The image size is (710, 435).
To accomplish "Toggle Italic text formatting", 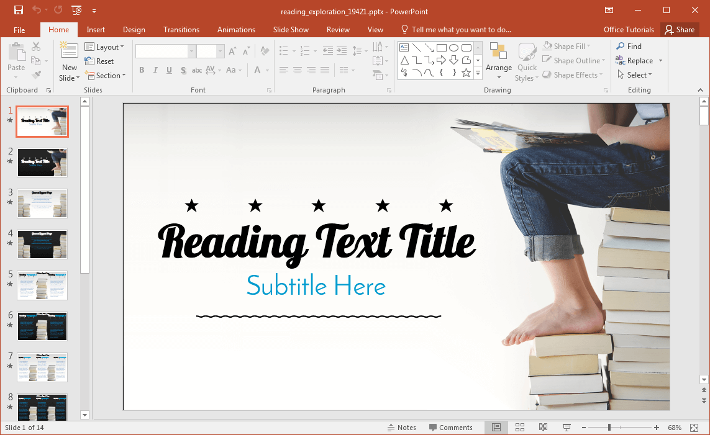I will [155, 70].
